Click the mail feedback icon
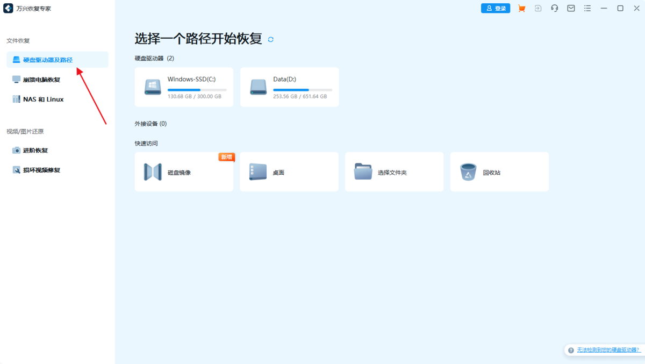This screenshot has height=364, width=645. 571,8
